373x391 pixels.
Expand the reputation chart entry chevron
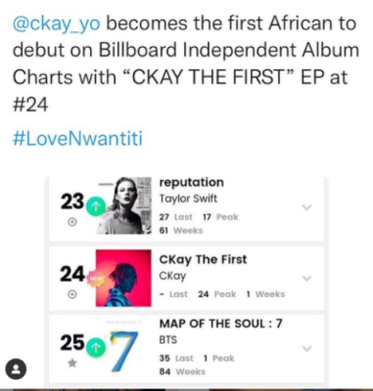click(306, 207)
